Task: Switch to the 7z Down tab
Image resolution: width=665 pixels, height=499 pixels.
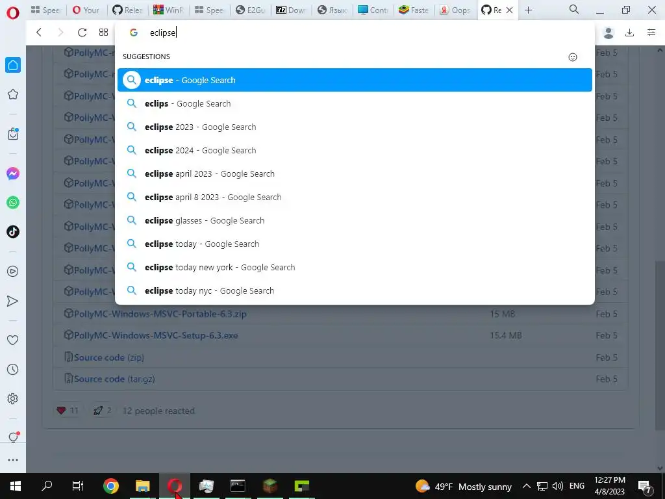Action: coord(292,10)
